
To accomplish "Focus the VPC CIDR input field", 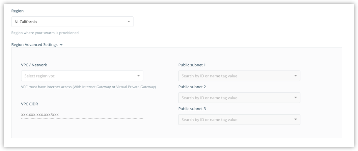I will tap(82, 115).
